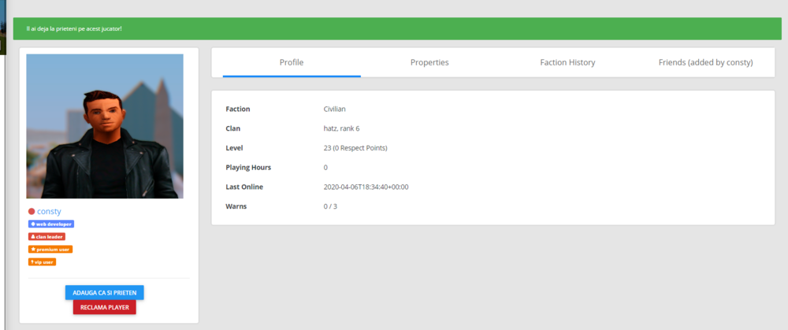Image resolution: width=788 pixels, height=330 pixels.
Task: Open the Faction History tab
Action: [567, 63]
